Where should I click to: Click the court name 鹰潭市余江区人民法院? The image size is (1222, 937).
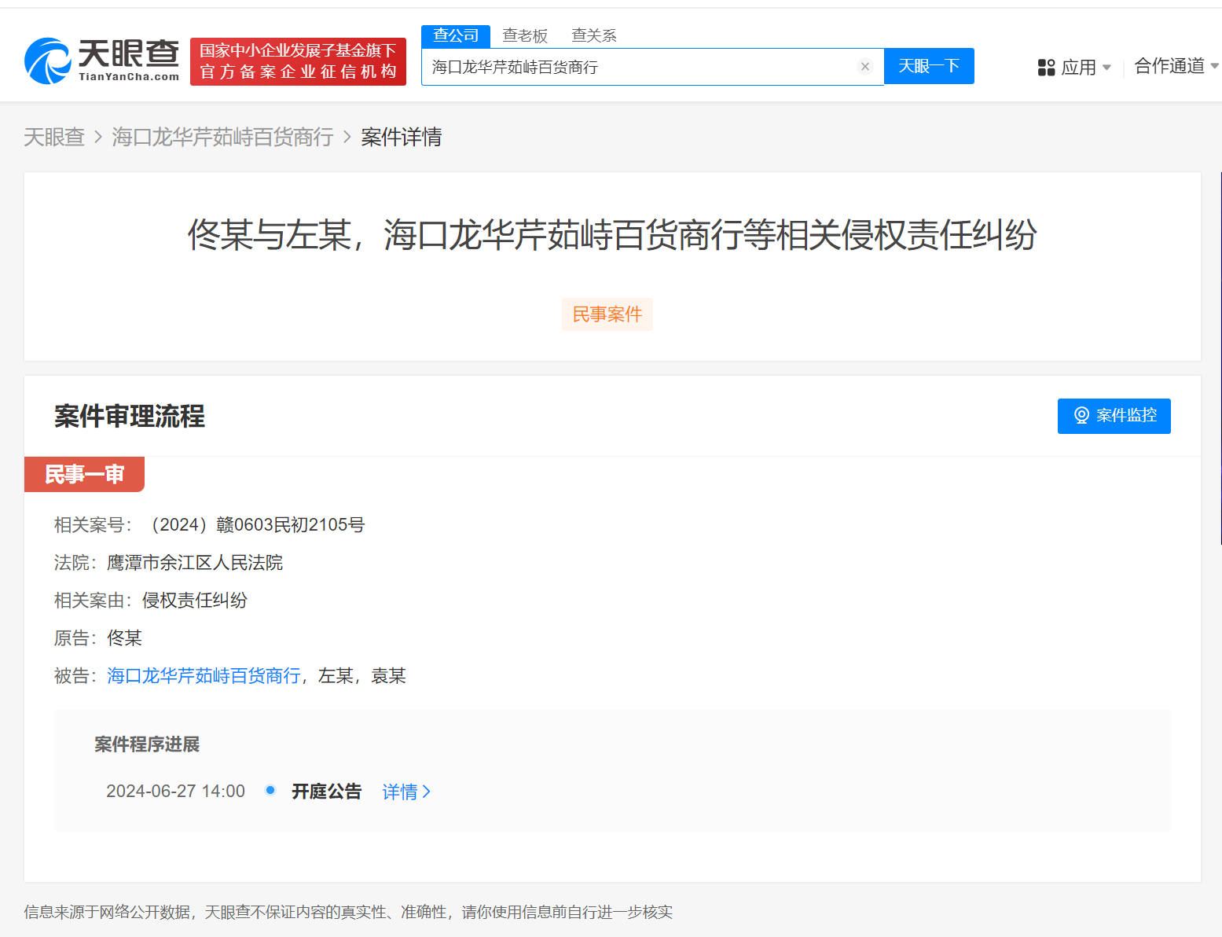[195, 563]
